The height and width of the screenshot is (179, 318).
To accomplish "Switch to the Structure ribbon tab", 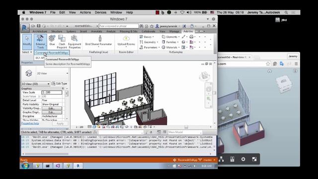I will (x=57, y=31).
